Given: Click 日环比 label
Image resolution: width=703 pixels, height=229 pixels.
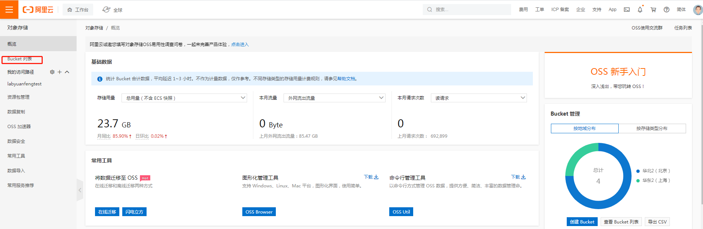Looking at the screenshot, I should coord(142,136).
